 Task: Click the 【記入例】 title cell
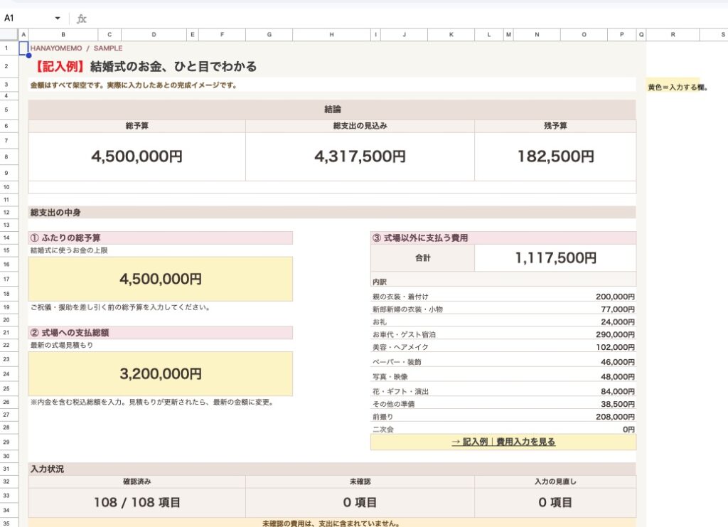[x=144, y=66]
